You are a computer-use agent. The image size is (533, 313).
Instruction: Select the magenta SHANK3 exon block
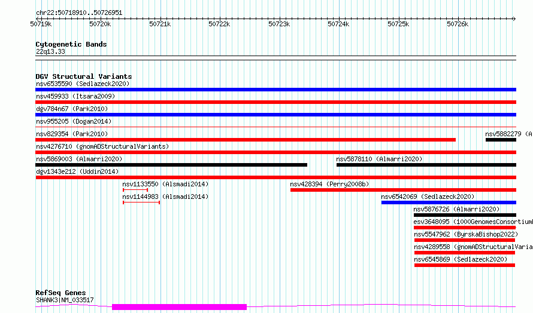tap(179, 307)
